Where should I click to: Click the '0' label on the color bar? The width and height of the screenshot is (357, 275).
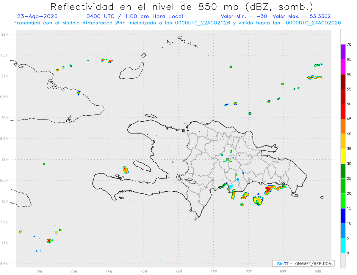coord(348,253)
